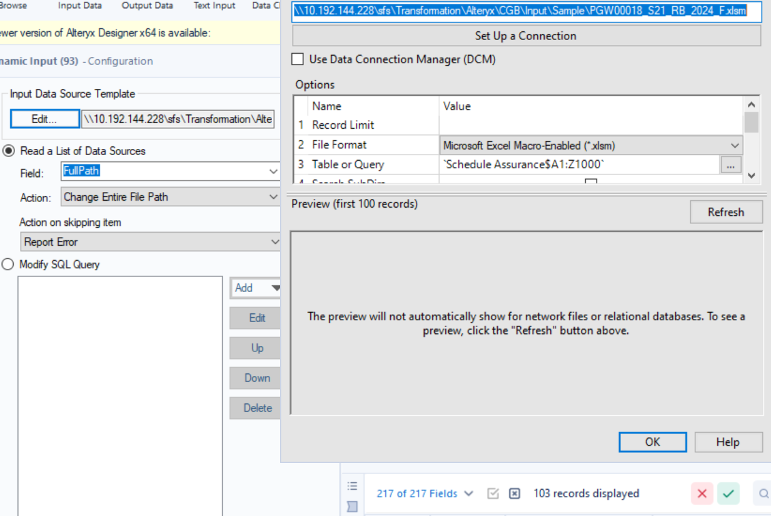Click the green checkmark messages filter icon
This screenshot has height=516, width=771.
728,493
